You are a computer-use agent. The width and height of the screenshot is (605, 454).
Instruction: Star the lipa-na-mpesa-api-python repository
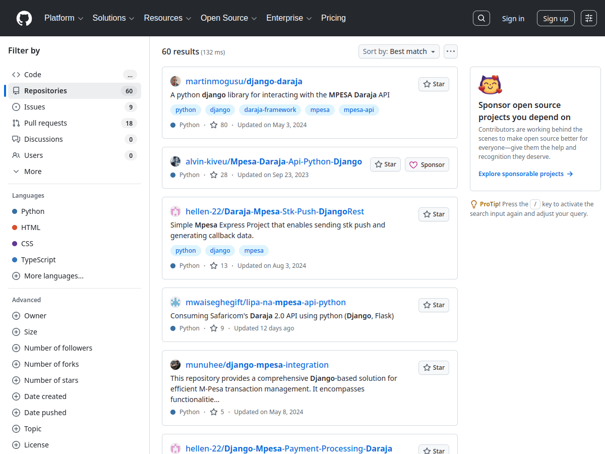tap(434, 305)
